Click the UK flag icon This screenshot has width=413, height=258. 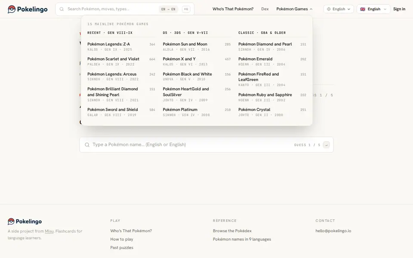(x=363, y=9)
